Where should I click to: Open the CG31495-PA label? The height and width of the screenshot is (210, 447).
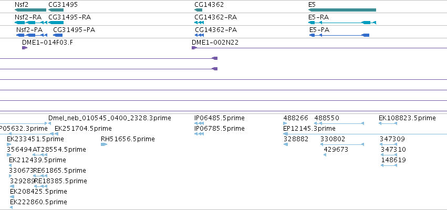(x=74, y=29)
